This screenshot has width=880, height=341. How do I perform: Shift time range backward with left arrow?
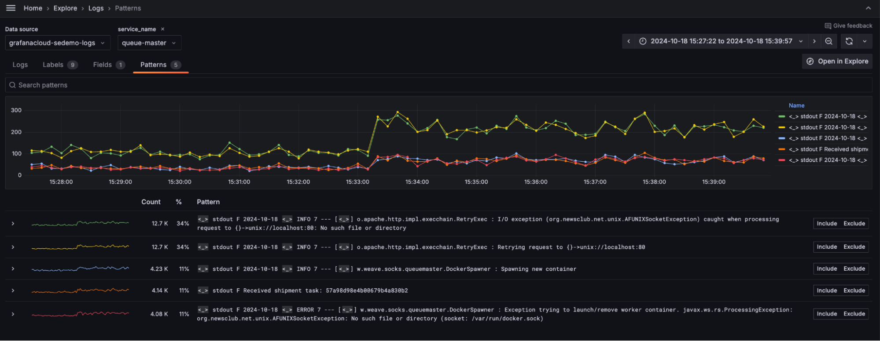click(x=629, y=41)
